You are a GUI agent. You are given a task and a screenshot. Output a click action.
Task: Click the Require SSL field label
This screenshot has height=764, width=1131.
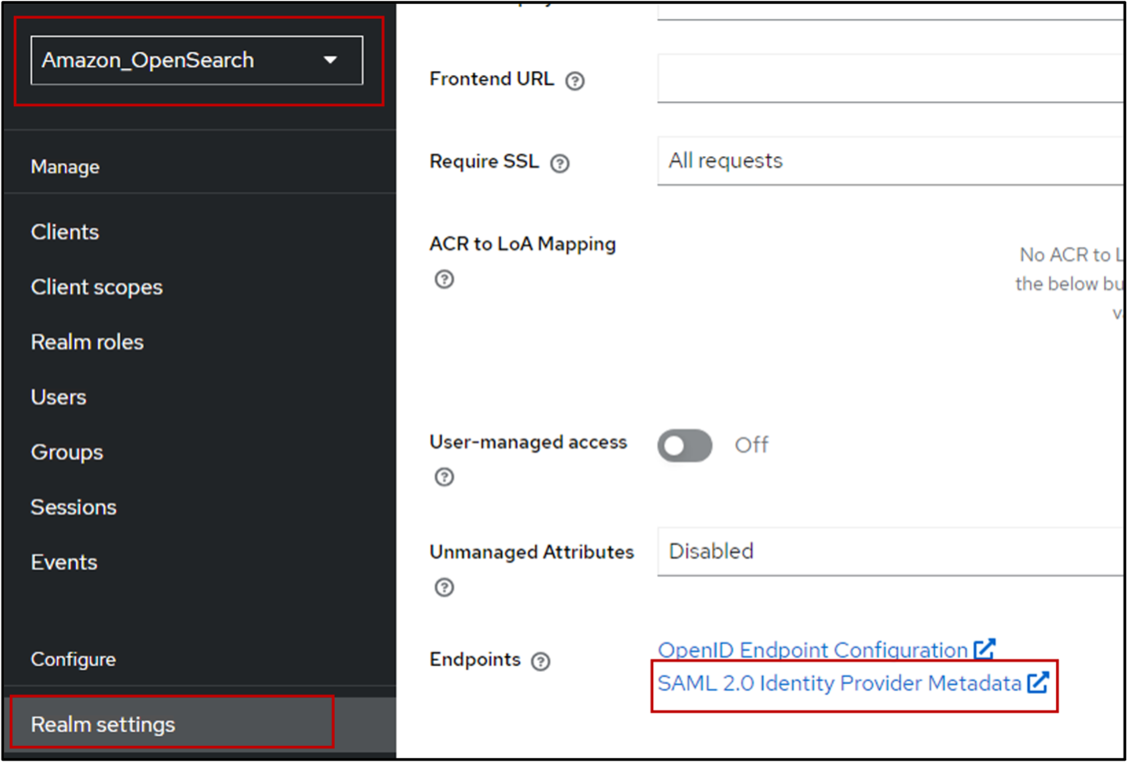pos(485,162)
